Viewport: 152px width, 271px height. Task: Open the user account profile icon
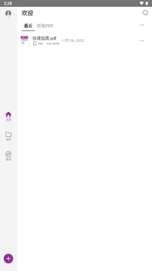(8, 13)
